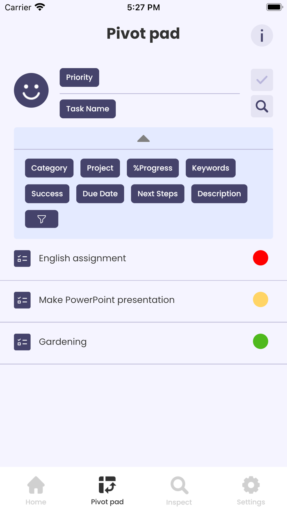Tap the red priority dot for English assignment
This screenshot has height=511, width=287.
coord(260,258)
